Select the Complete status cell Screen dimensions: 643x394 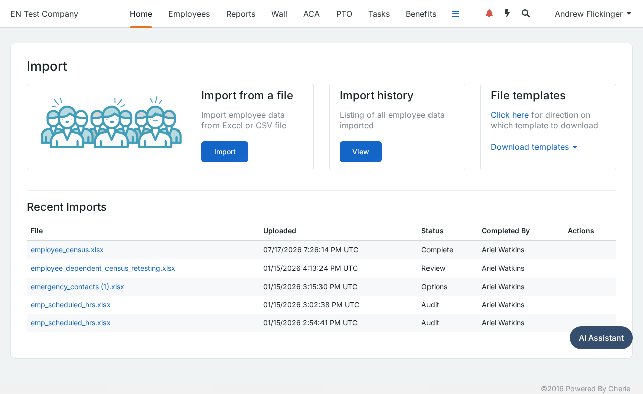point(437,250)
